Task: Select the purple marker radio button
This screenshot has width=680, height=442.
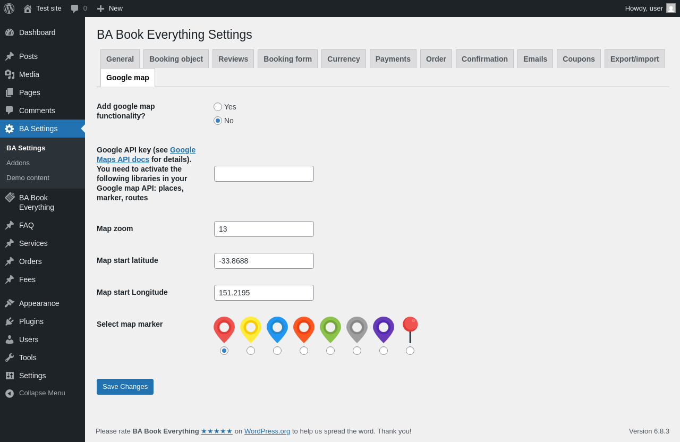Action: (x=384, y=351)
